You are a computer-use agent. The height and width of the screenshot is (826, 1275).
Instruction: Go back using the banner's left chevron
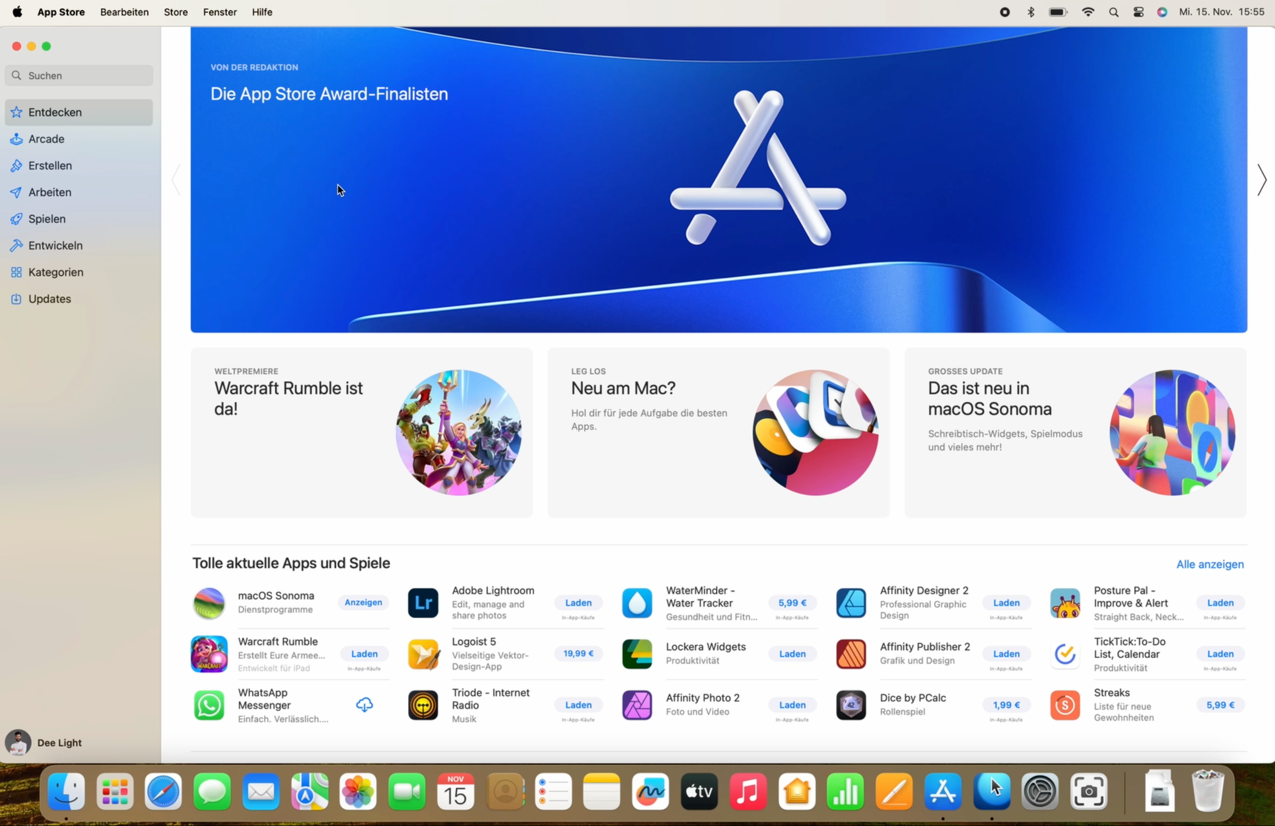click(x=175, y=181)
